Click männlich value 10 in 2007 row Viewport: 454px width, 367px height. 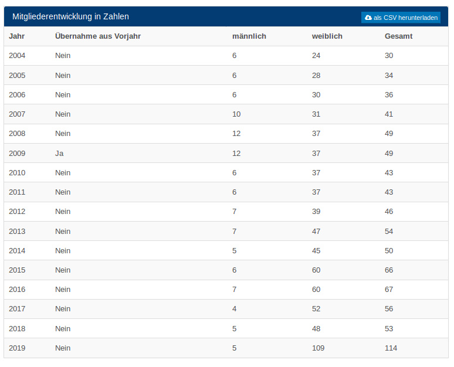(236, 114)
